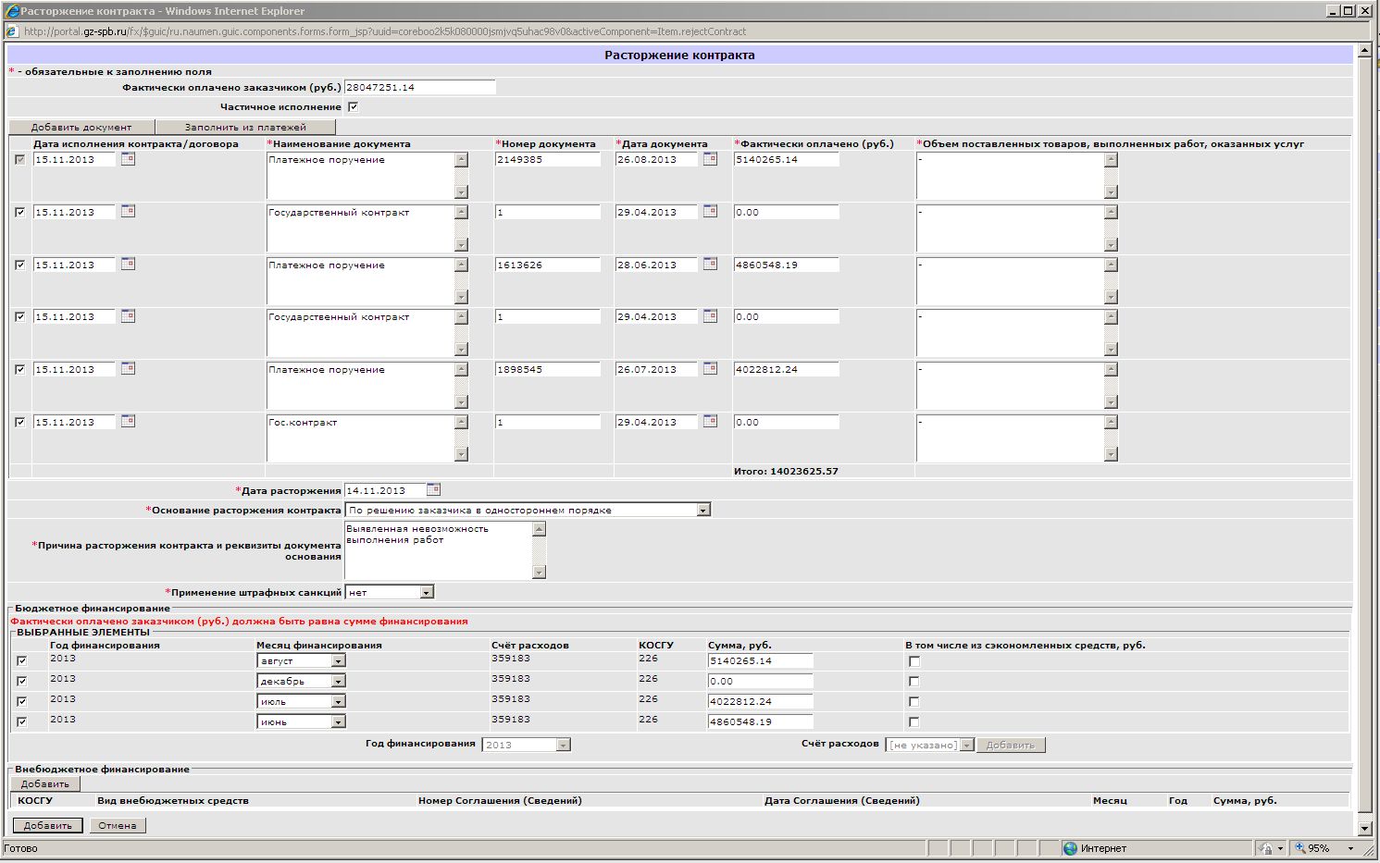The image size is (1380, 863).
Task: Click the 'Отмена' button
Action: point(118,825)
